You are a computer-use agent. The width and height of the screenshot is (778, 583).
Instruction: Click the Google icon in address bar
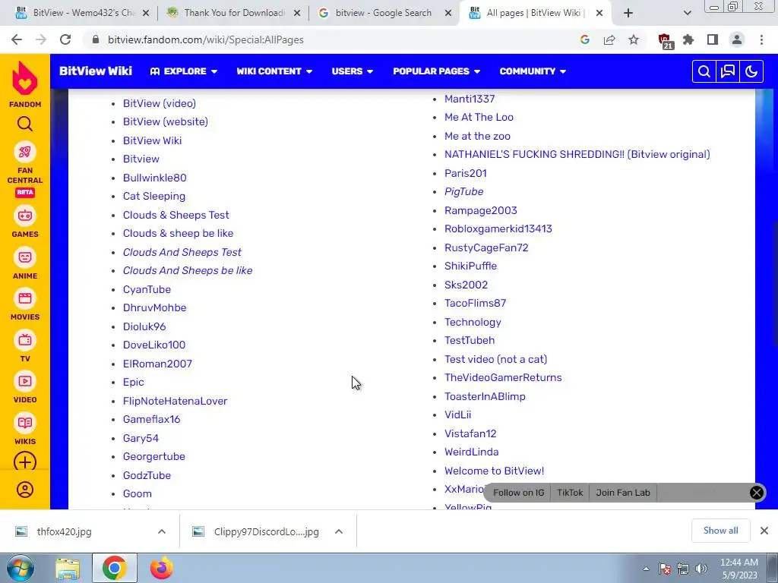coord(585,39)
